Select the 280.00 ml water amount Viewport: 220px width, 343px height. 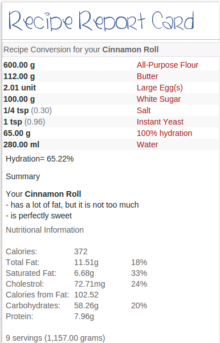(x=22, y=144)
